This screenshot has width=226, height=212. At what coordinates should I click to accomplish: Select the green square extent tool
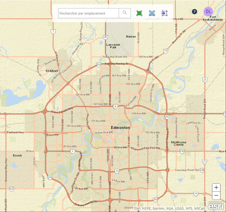pos(139,13)
